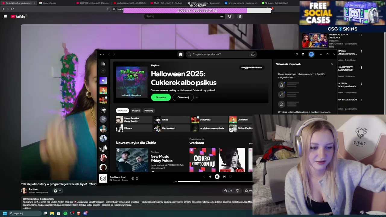Open Discord from Windows taskbar
This screenshot has height=217, width=386.
85,213
